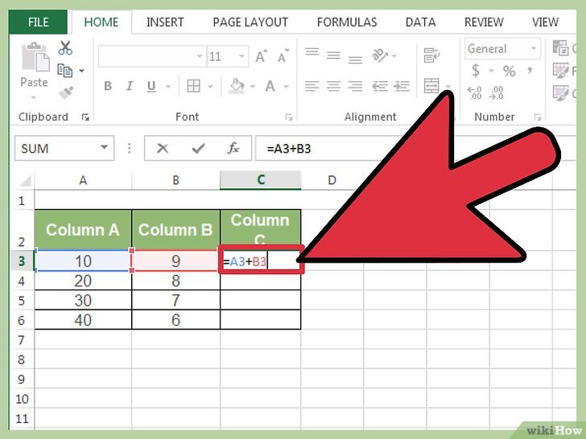Decrease font size with small A
Screen dimensions: 586x439
point(283,56)
